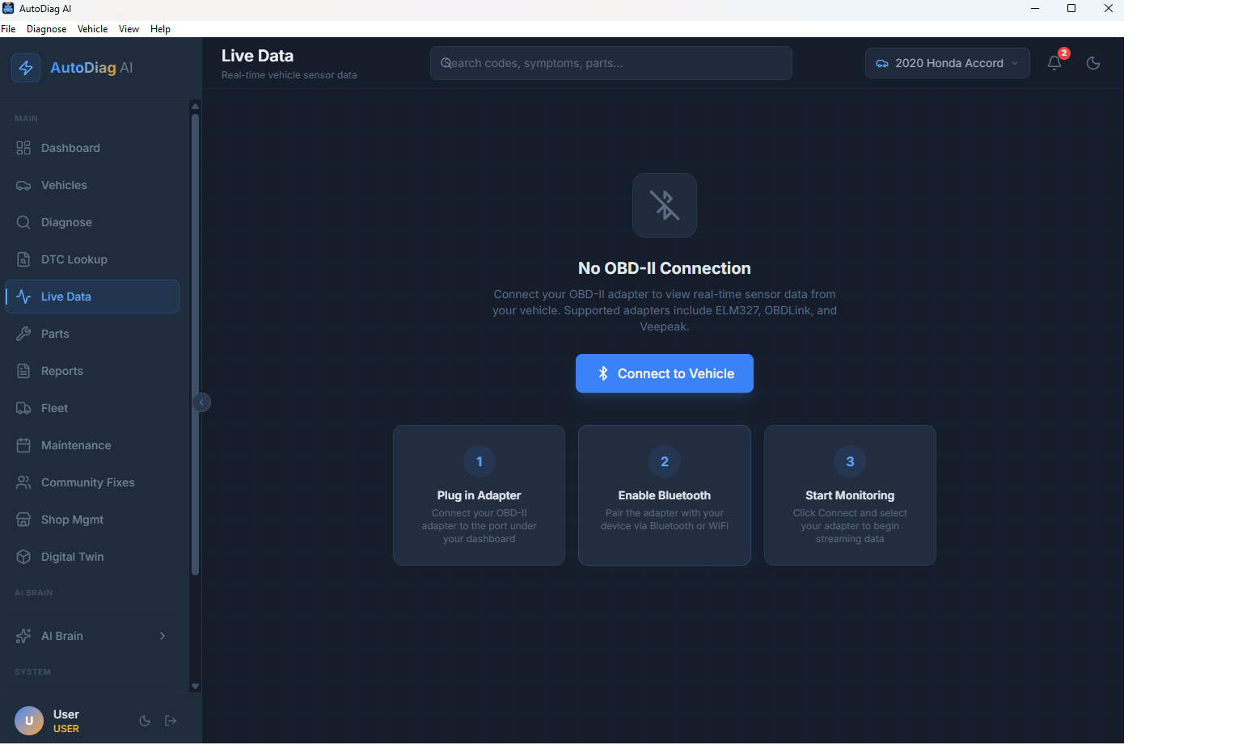The width and height of the screenshot is (1242, 745).
Task: Click the crossed-out Bluetooth status icon
Action: 664,205
